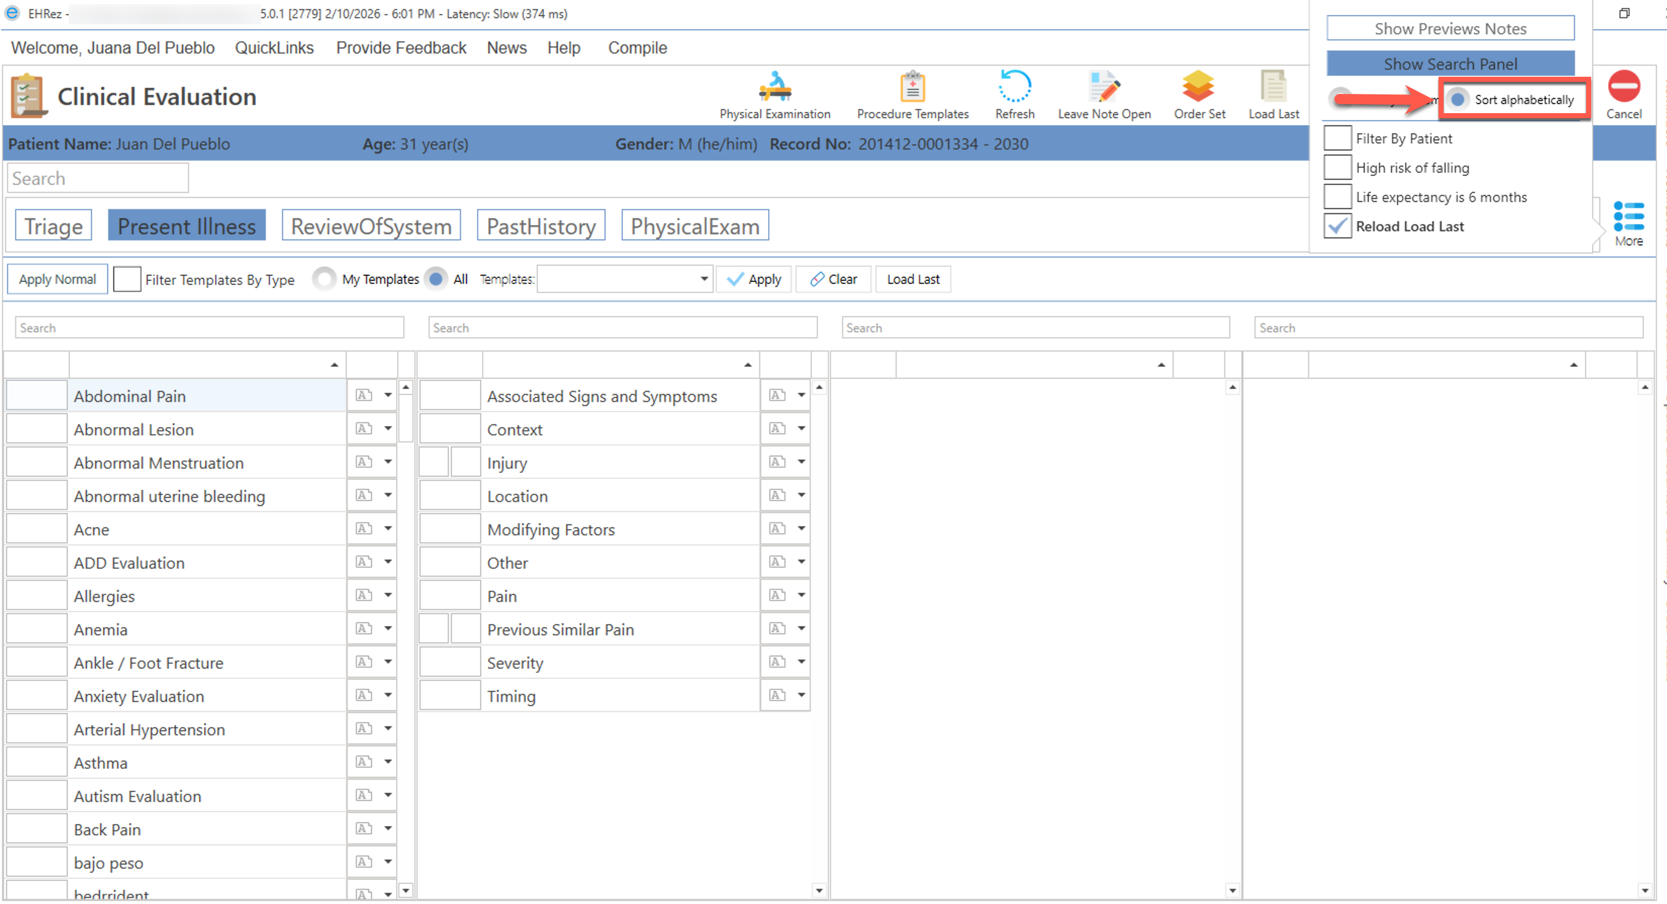This screenshot has height=904, width=1667.
Task: Open the Physical Examination icon
Action: [774, 94]
